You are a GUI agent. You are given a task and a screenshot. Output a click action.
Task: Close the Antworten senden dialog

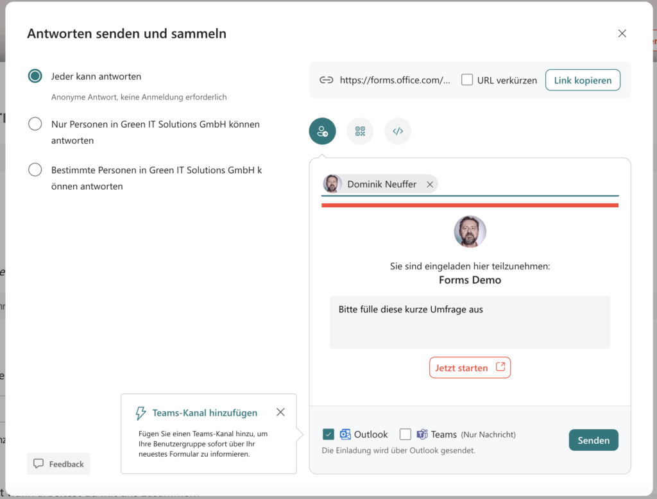[622, 33]
